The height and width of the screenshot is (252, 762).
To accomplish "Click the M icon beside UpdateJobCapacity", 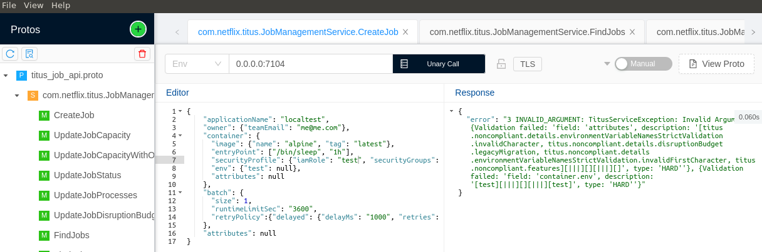I will (44, 136).
